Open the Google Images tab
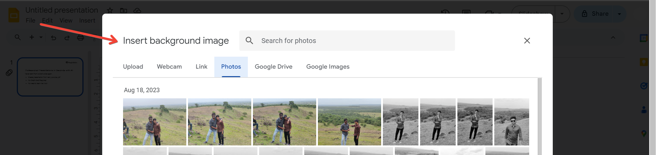 click(328, 67)
